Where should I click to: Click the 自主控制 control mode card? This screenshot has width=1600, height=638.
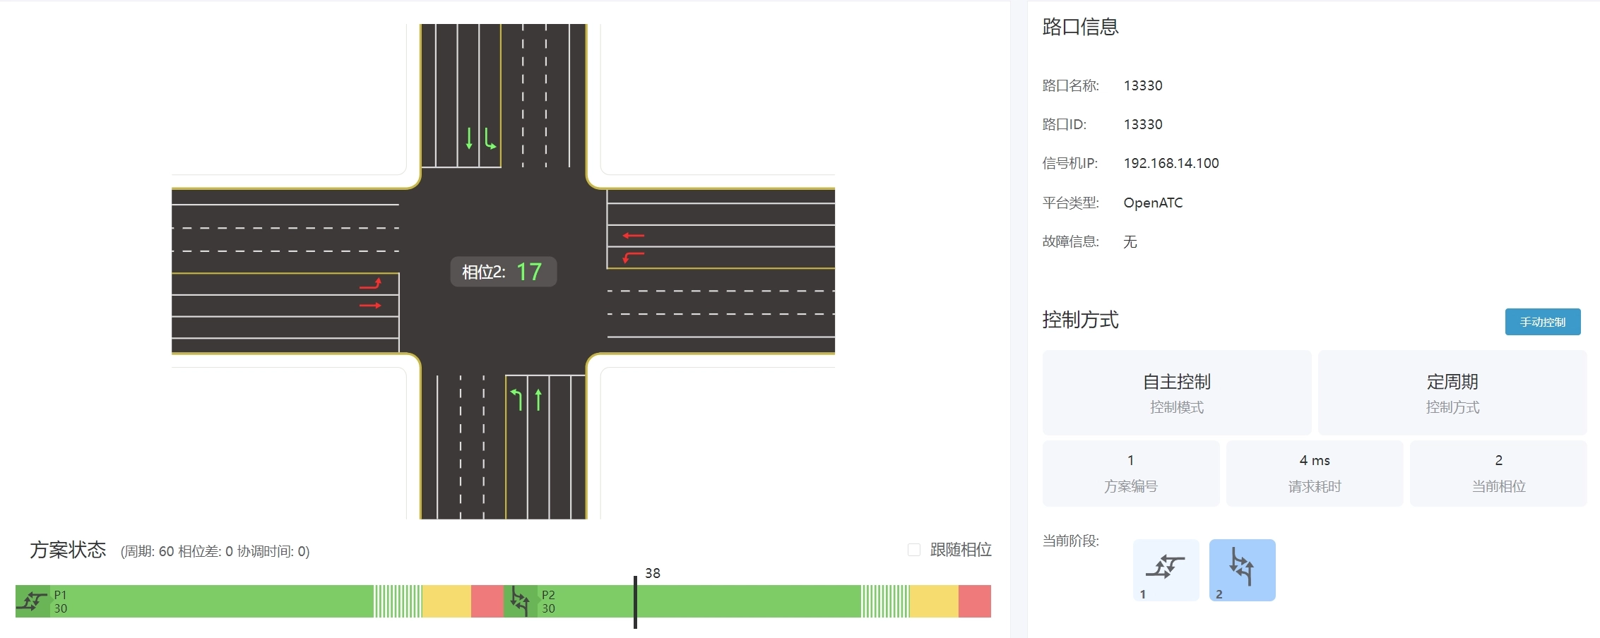[x=1176, y=392]
